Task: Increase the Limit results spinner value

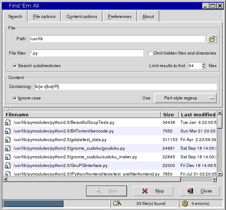Action: (204, 64)
